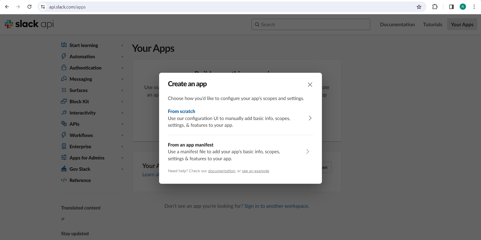Dismiss the Create an app dialog

(310, 84)
